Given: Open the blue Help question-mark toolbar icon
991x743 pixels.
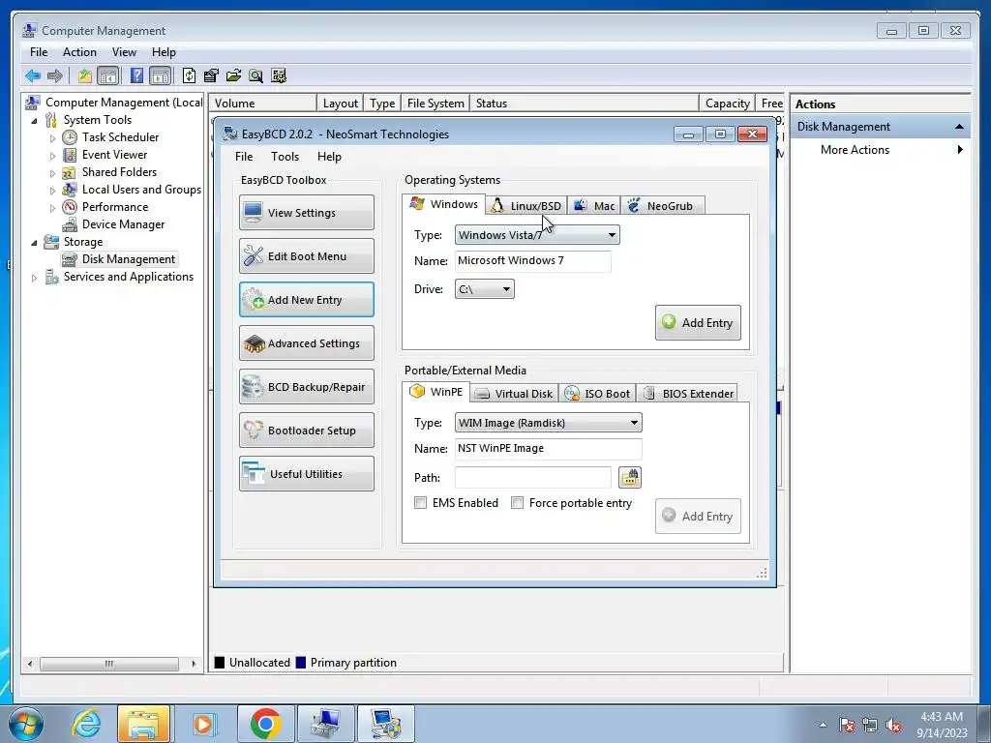Looking at the screenshot, I should (136, 75).
